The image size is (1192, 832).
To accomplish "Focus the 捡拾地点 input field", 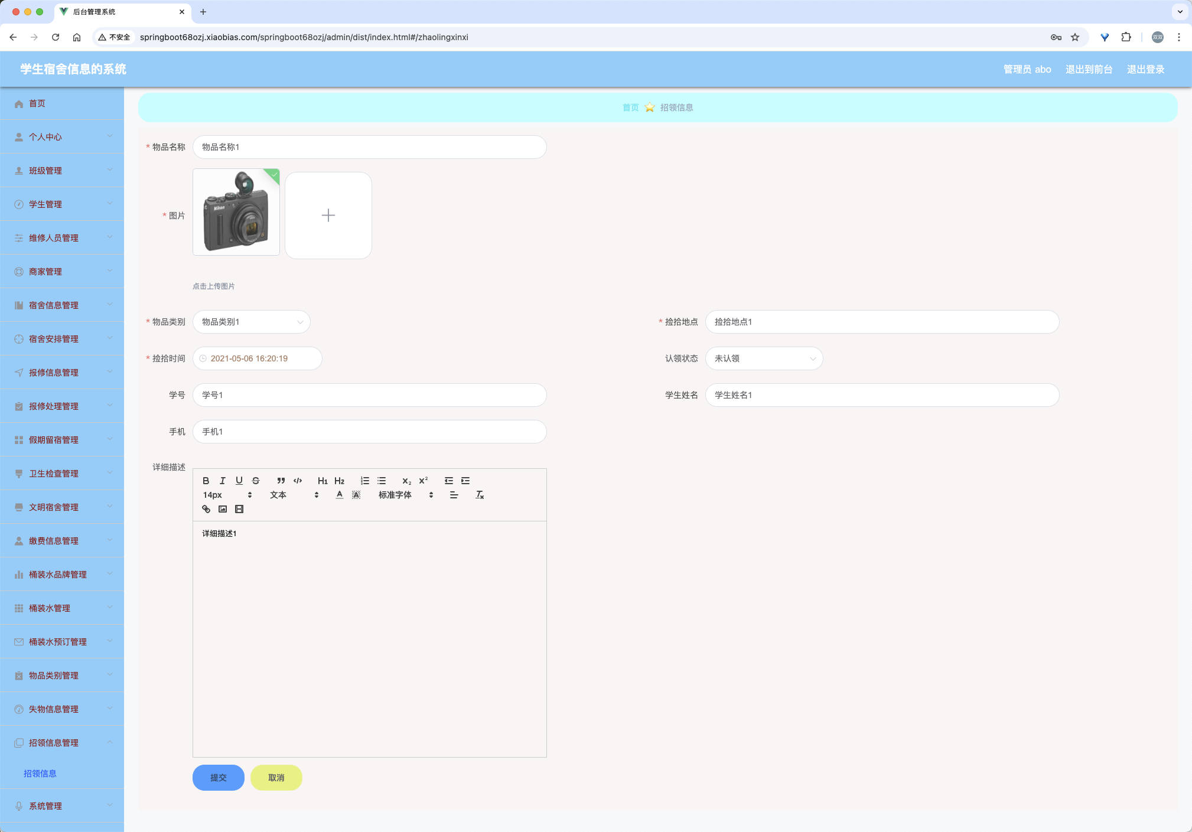I will point(882,322).
